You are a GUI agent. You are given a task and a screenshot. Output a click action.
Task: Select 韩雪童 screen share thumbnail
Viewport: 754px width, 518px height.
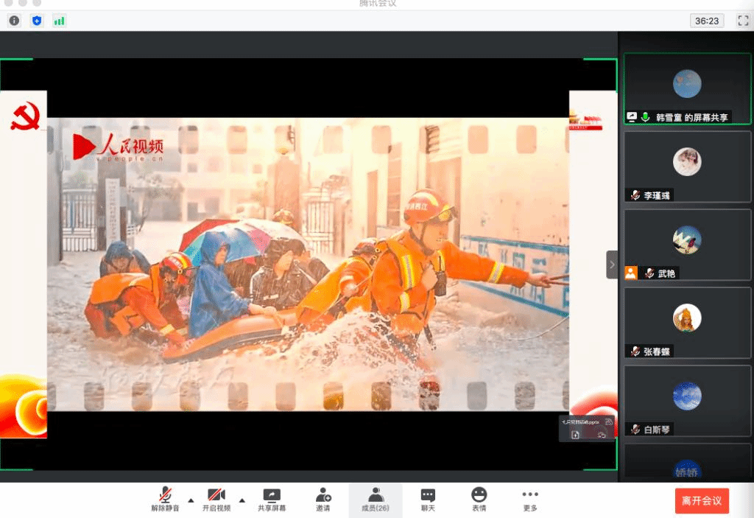(x=687, y=88)
